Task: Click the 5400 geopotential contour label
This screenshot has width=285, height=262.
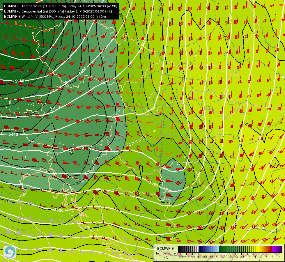Action: [83, 70]
